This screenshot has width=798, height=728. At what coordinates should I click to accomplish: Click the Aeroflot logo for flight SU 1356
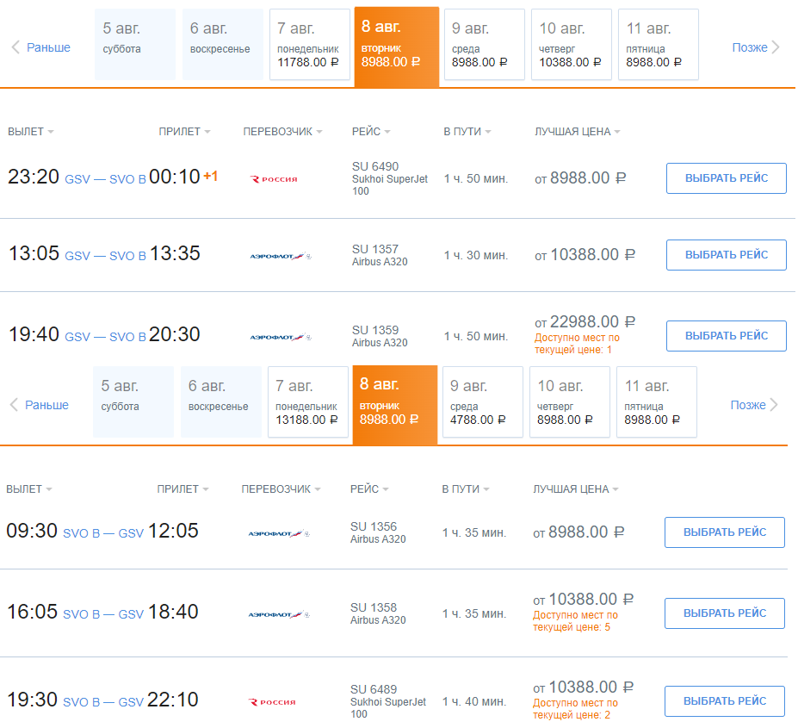coord(279,534)
